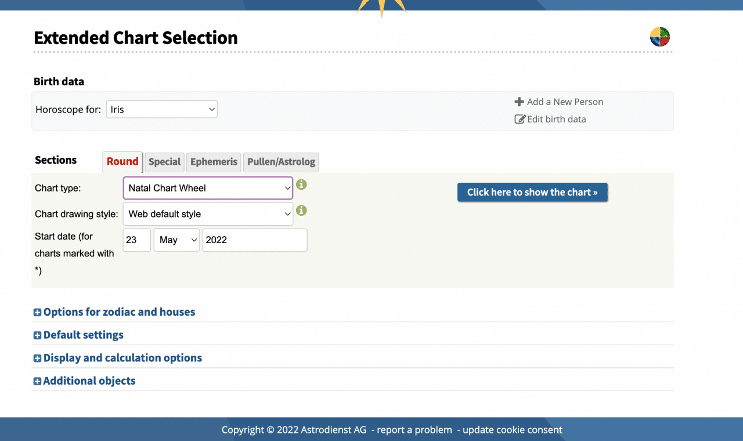Open info icon next to Chart drawing style
This screenshot has width=743, height=441.
301,211
